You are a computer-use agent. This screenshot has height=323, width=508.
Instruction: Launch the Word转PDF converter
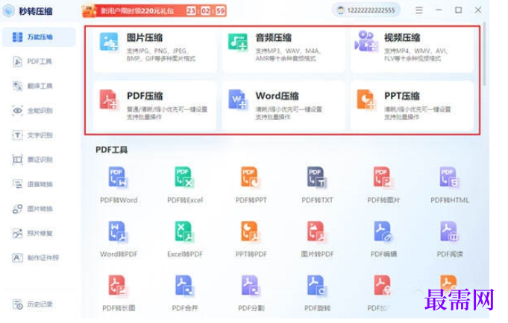pyautogui.click(x=119, y=239)
